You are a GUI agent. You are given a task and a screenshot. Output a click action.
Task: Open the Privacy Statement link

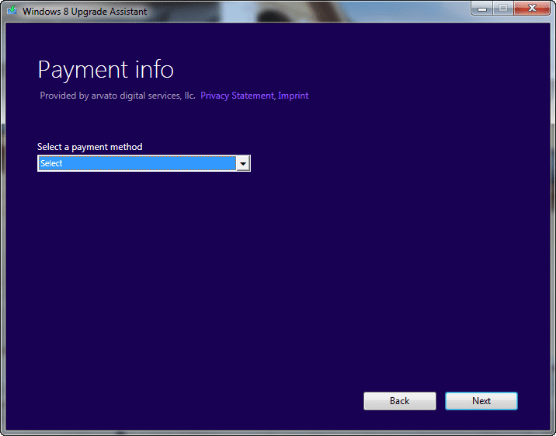(x=237, y=96)
